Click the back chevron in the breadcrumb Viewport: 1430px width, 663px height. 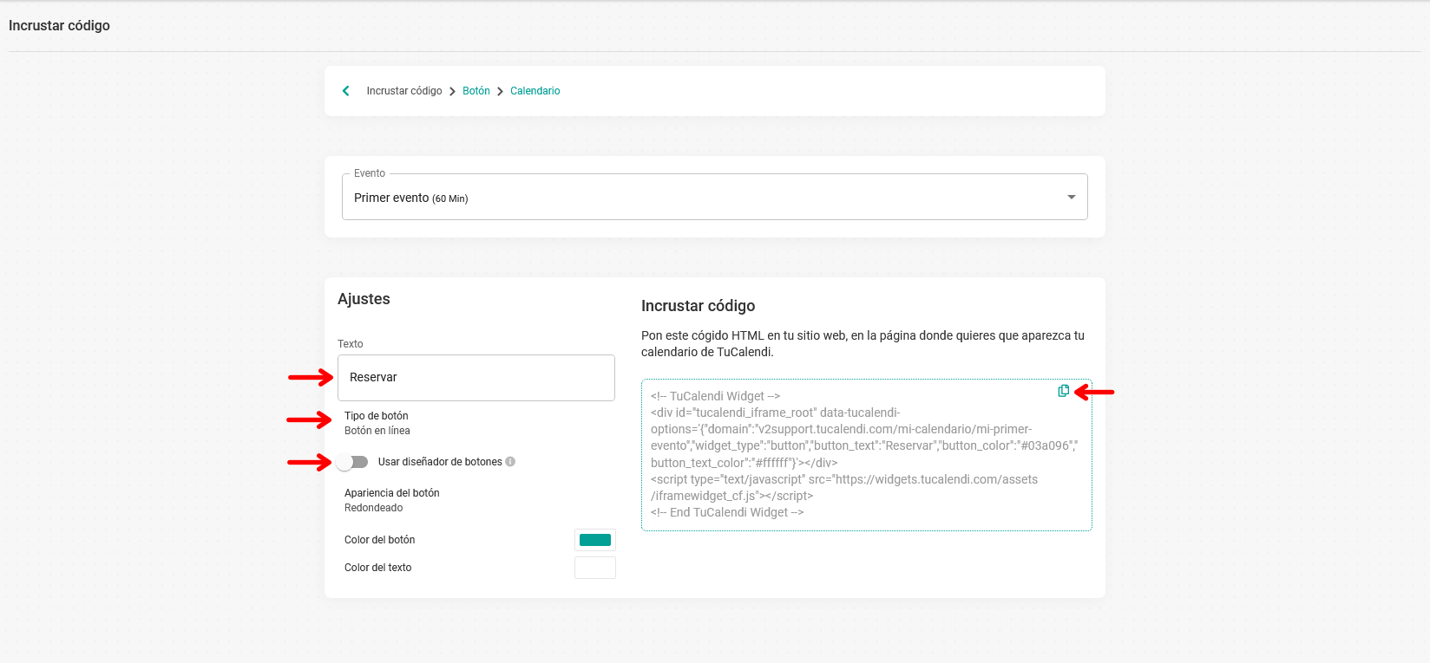[x=346, y=91]
